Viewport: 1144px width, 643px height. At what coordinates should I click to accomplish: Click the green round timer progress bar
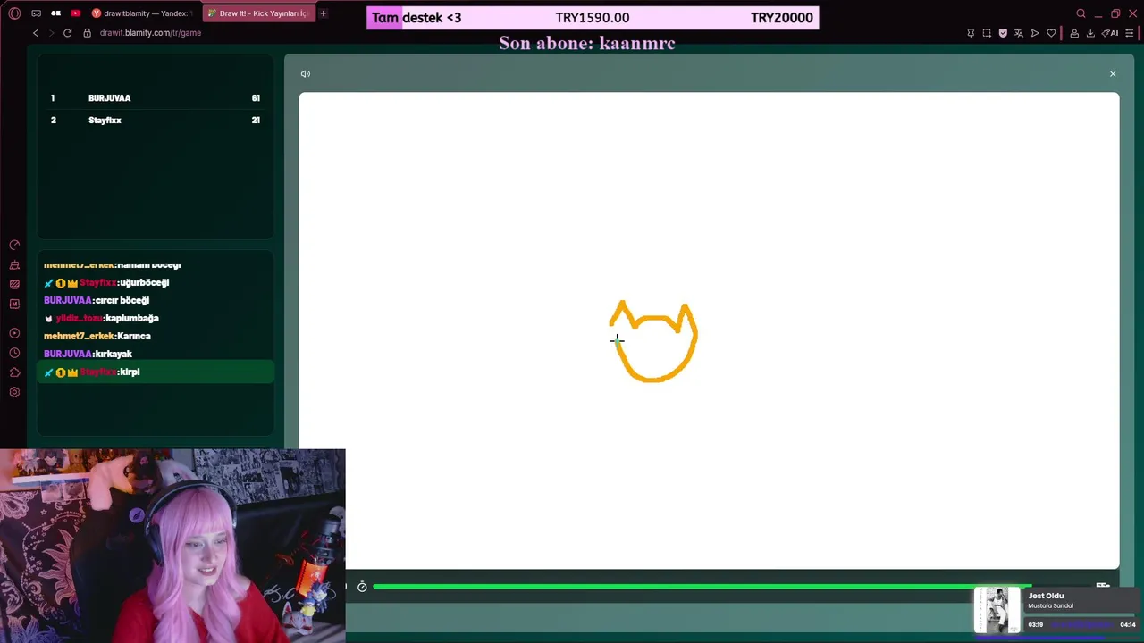coord(702,587)
